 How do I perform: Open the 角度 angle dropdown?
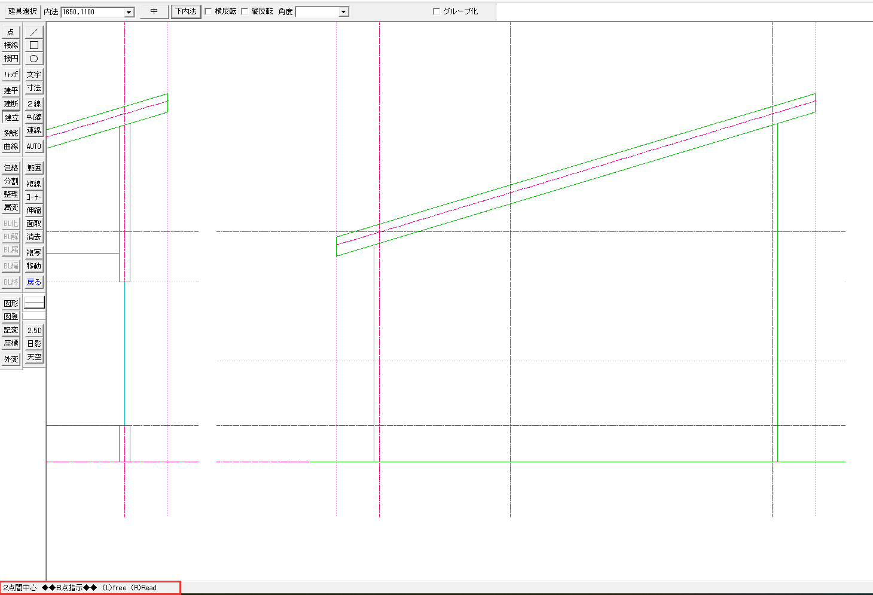[343, 12]
